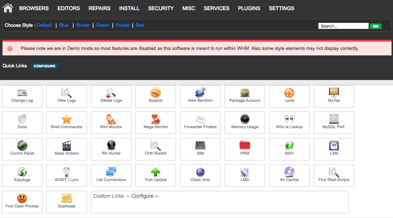Launch the Lynis audit tool
The height and width of the screenshot is (218, 393).
(x=289, y=96)
